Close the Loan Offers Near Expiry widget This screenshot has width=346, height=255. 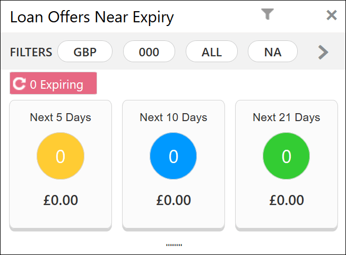[332, 15]
